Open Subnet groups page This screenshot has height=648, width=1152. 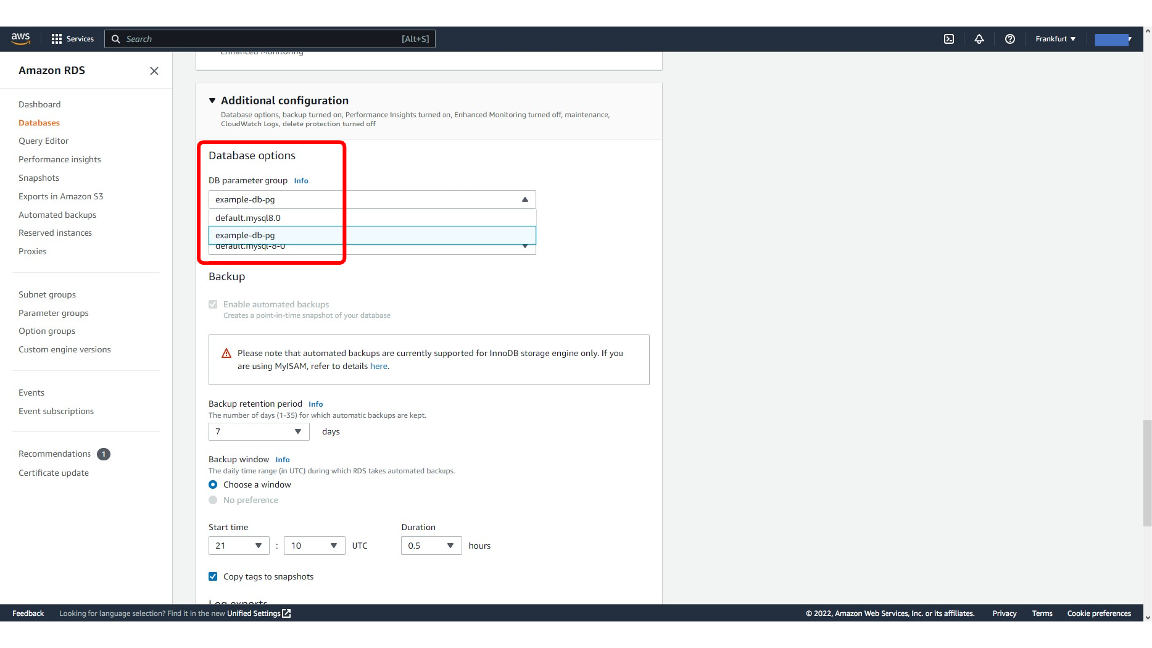[48, 294]
